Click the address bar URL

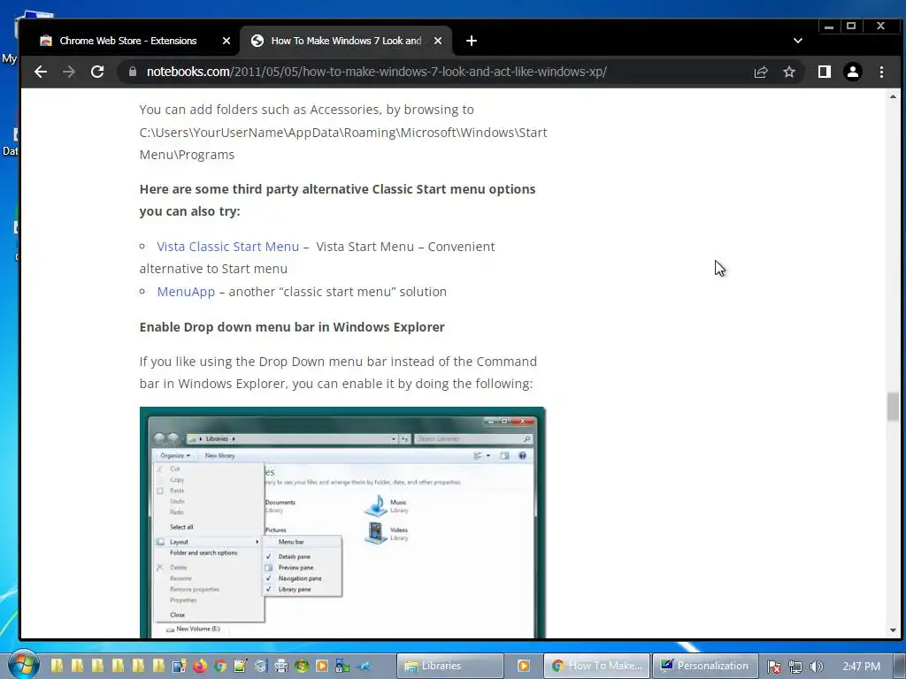pyautogui.click(x=376, y=72)
